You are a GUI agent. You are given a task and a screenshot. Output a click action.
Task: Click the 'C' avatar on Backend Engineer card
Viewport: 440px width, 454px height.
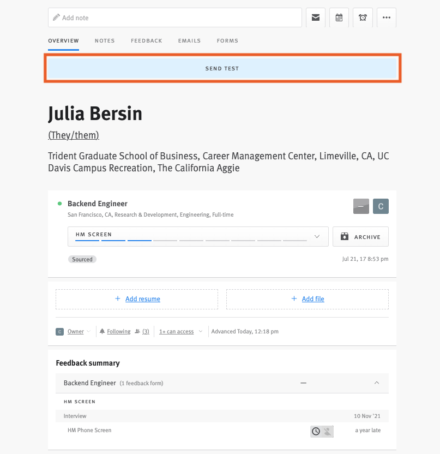pyautogui.click(x=381, y=206)
